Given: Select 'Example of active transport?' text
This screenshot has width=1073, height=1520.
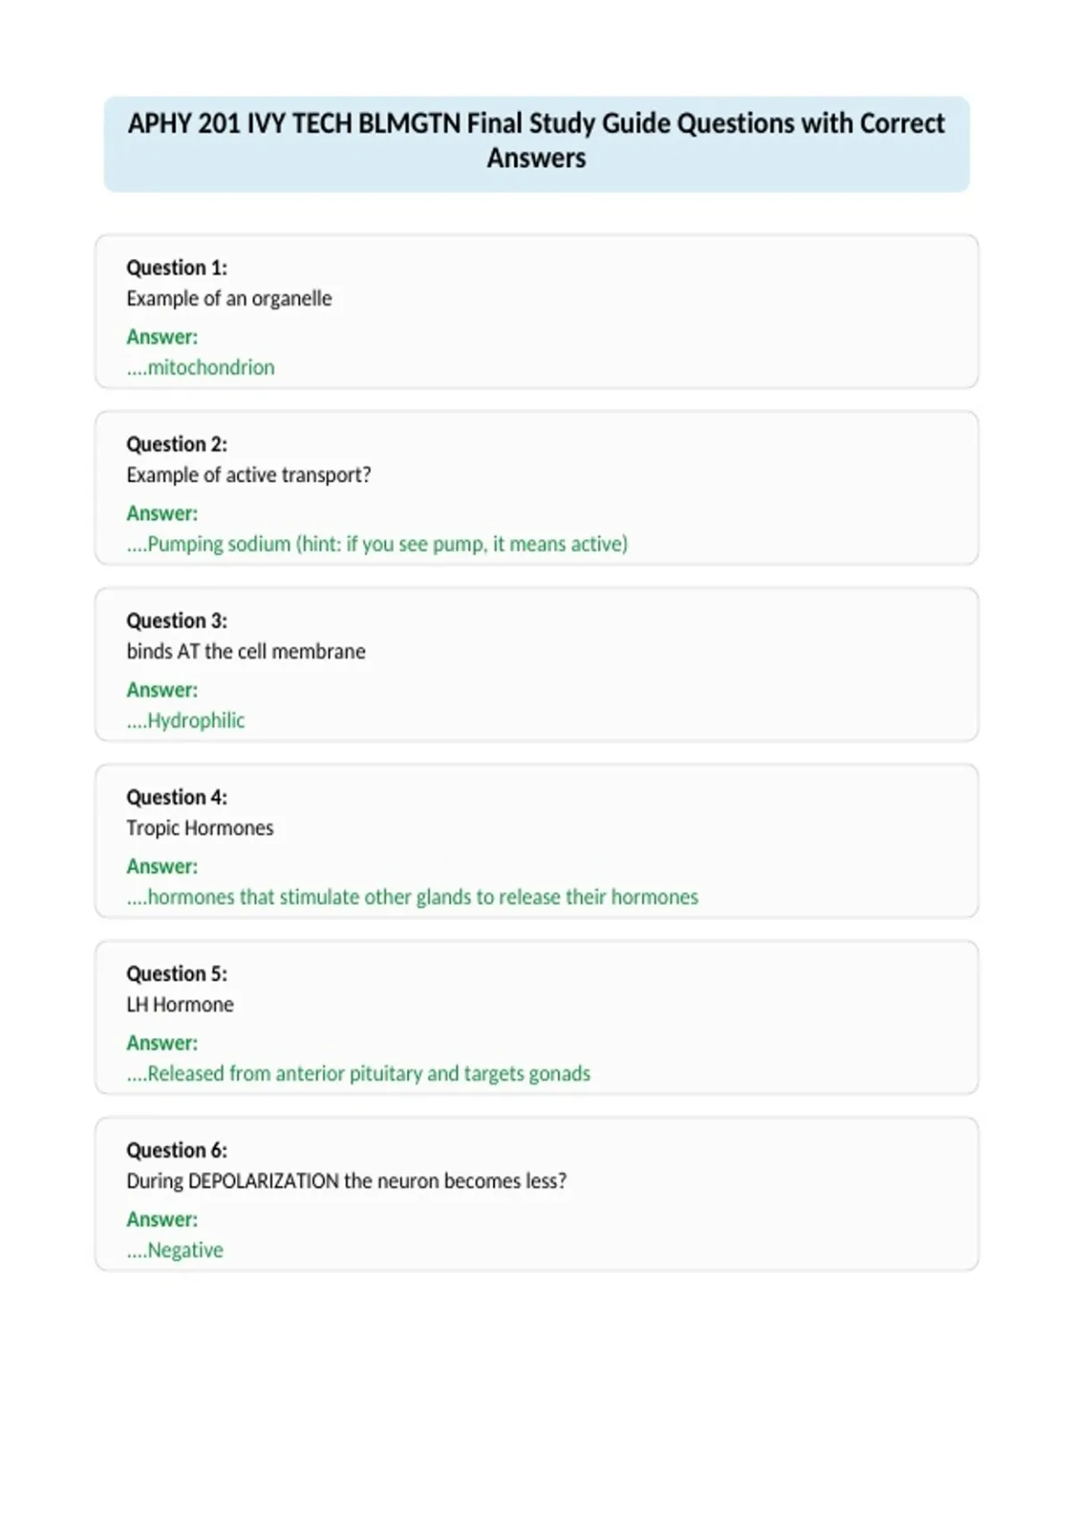Looking at the screenshot, I should [249, 475].
